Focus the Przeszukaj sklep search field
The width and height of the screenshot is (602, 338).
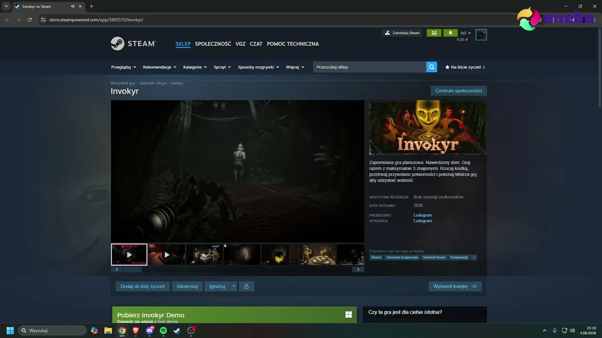click(370, 67)
